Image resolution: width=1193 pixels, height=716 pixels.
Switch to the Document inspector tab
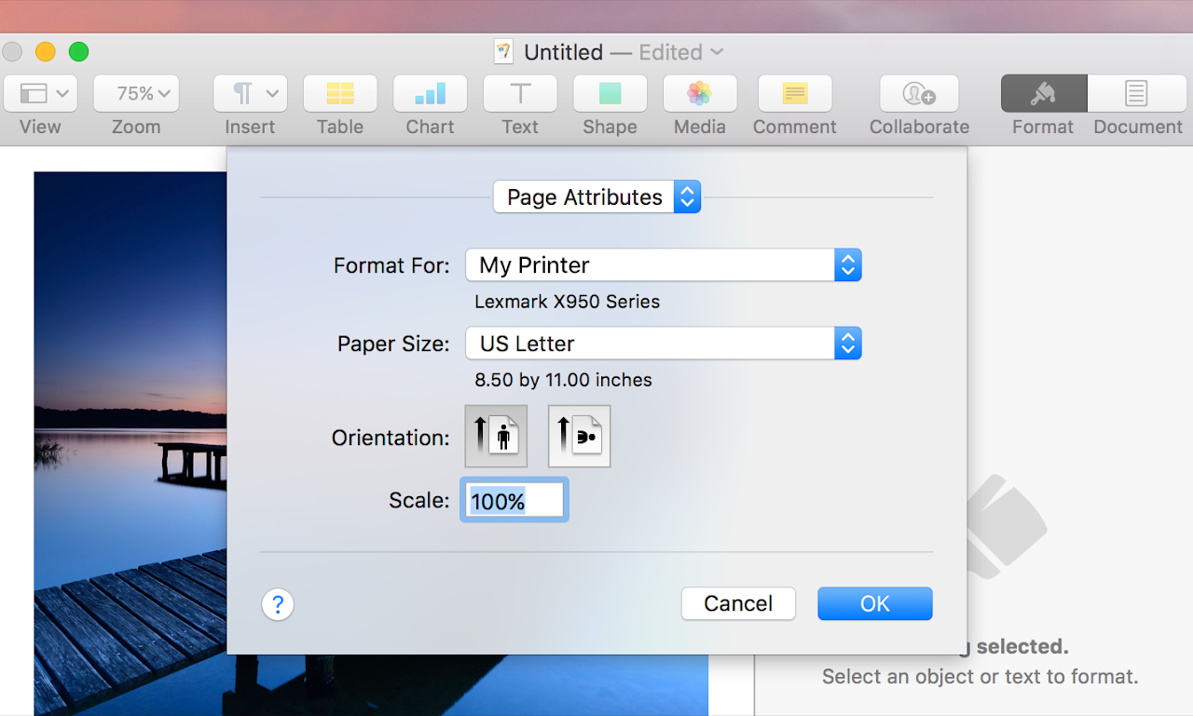click(x=1137, y=93)
